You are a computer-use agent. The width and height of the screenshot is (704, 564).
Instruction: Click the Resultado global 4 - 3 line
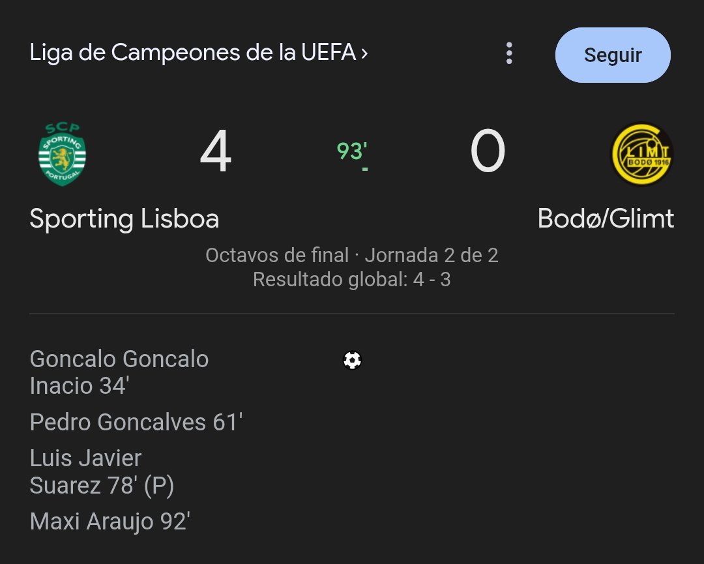[x=351, y=280]
